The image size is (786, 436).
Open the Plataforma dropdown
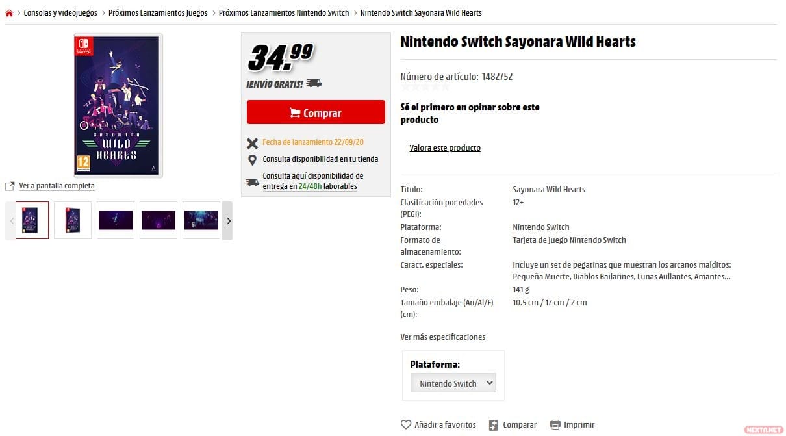point(453,383)
